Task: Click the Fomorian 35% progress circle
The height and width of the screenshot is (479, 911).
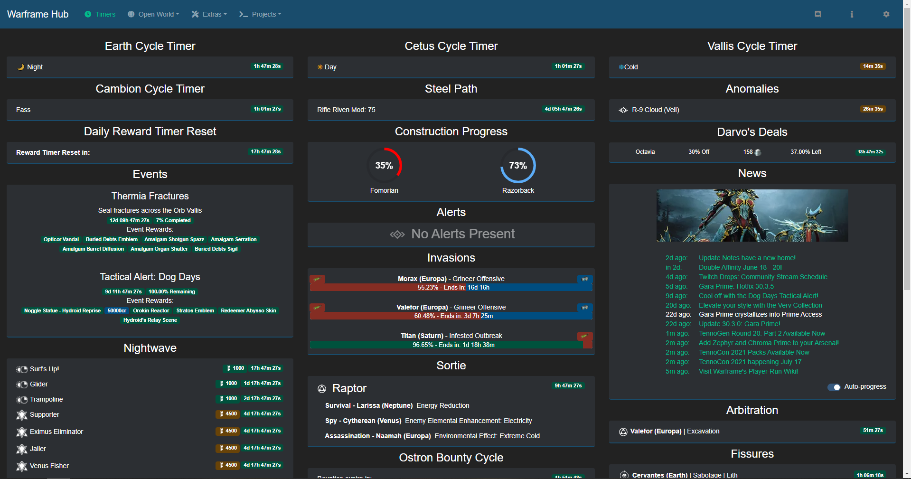Action: pos(384,166)
